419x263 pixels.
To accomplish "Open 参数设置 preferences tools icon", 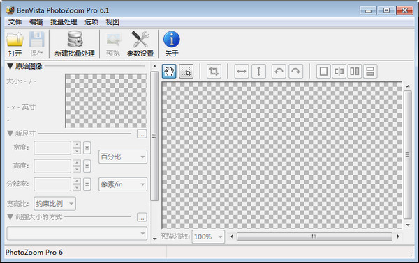I will 140,44.
